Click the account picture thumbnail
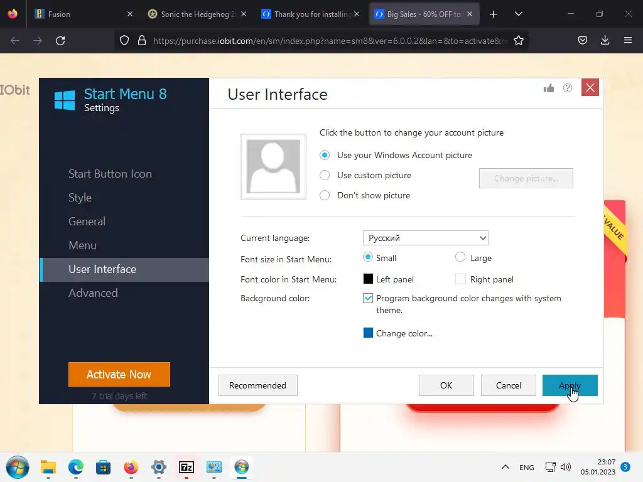The image size is (643, 482). coord(274,166)
